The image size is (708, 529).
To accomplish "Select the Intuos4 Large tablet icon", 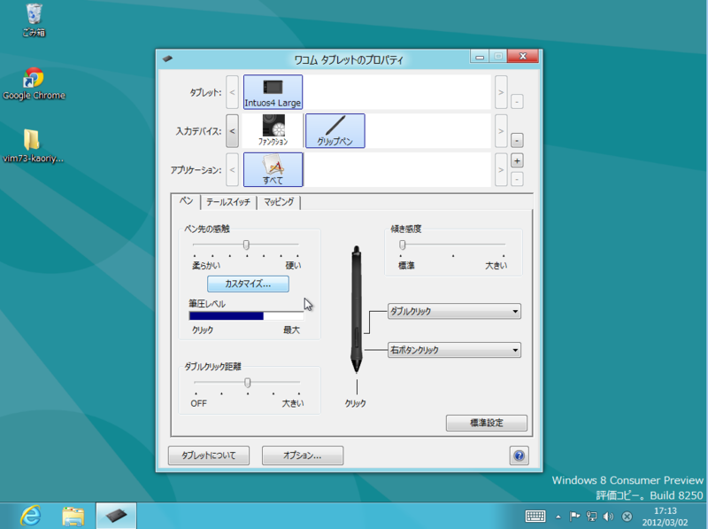I will [x=272, y=91].
